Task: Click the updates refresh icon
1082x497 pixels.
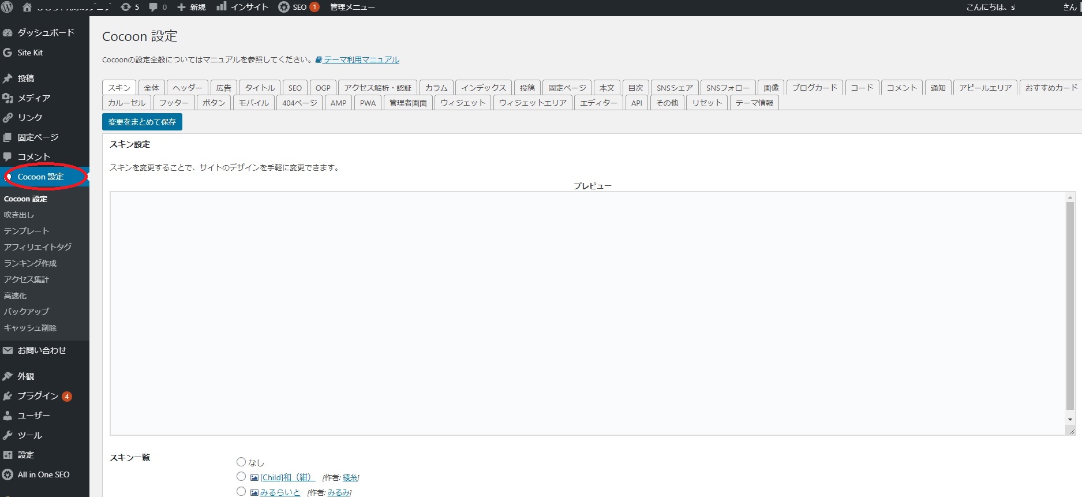Action: (x=125, y=7)
